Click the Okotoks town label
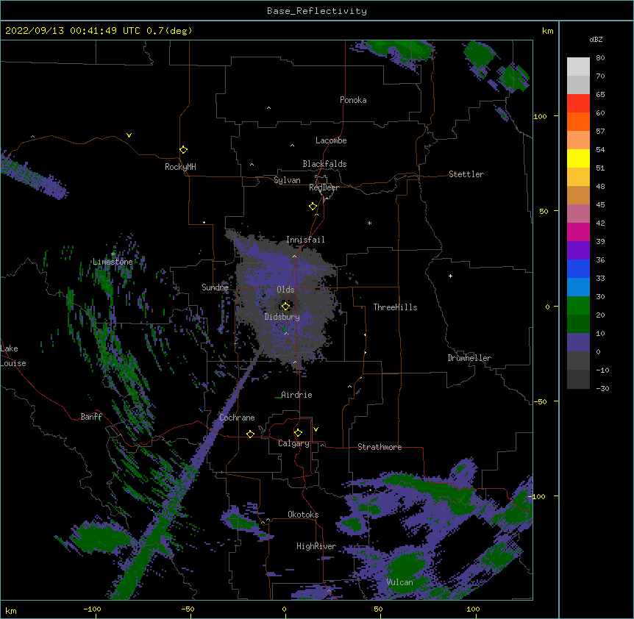Viewport: 634px width, 619px height. coord(303,515)
